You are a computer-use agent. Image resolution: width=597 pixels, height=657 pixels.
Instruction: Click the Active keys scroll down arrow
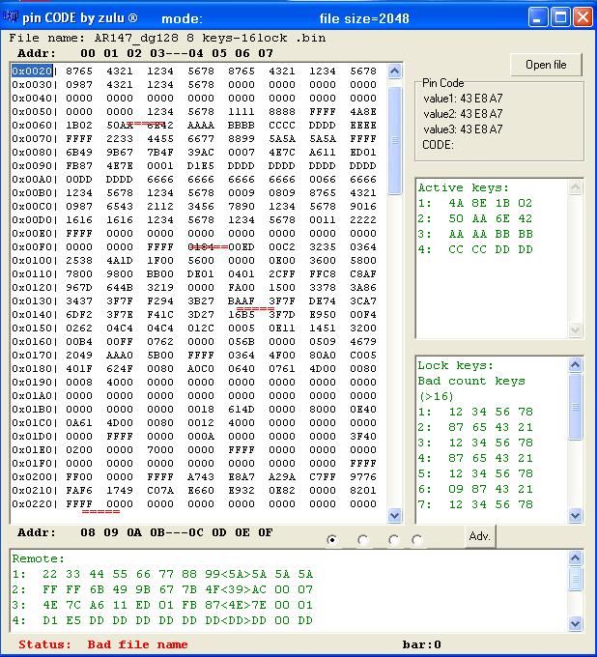pyautogui.click(x=576, y=330)
